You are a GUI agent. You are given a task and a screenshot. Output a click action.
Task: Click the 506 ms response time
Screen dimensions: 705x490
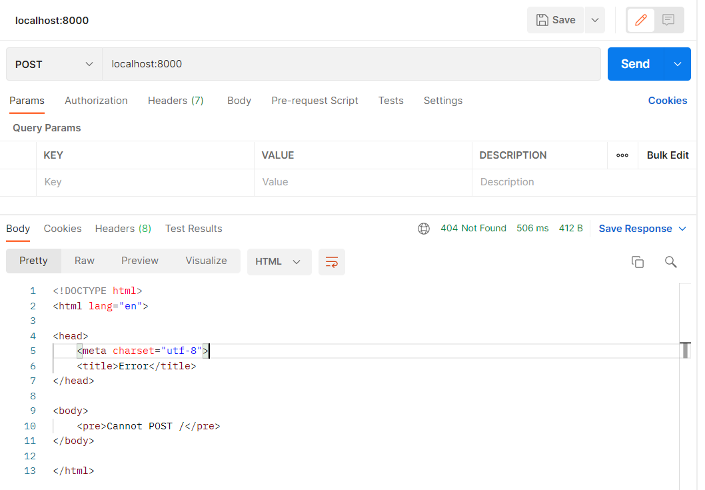(x=532, y=228)
